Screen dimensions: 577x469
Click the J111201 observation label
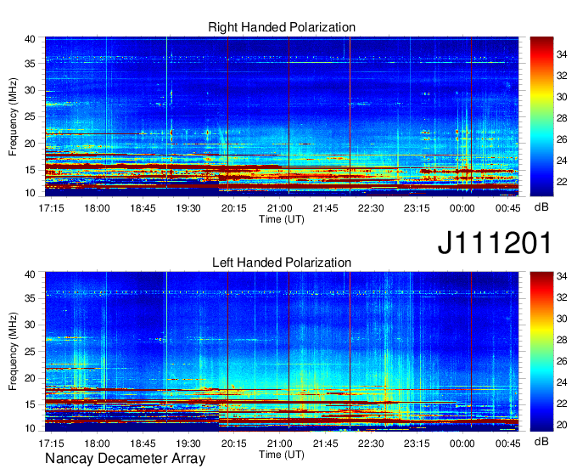495,243
